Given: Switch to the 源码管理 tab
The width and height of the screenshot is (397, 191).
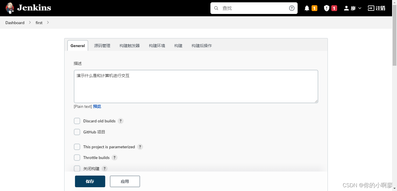Looking at the screenshot, I should pyautogui.click(x=102, y=46).
